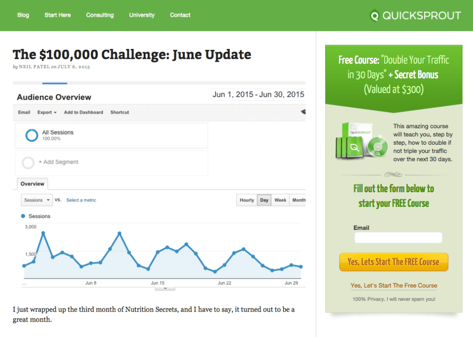Image resolution: width=473 pixels, height=337 pixels.
Task: Click the Jun 29 axis label
Action: pyautogui.click(x=291, y=283)
